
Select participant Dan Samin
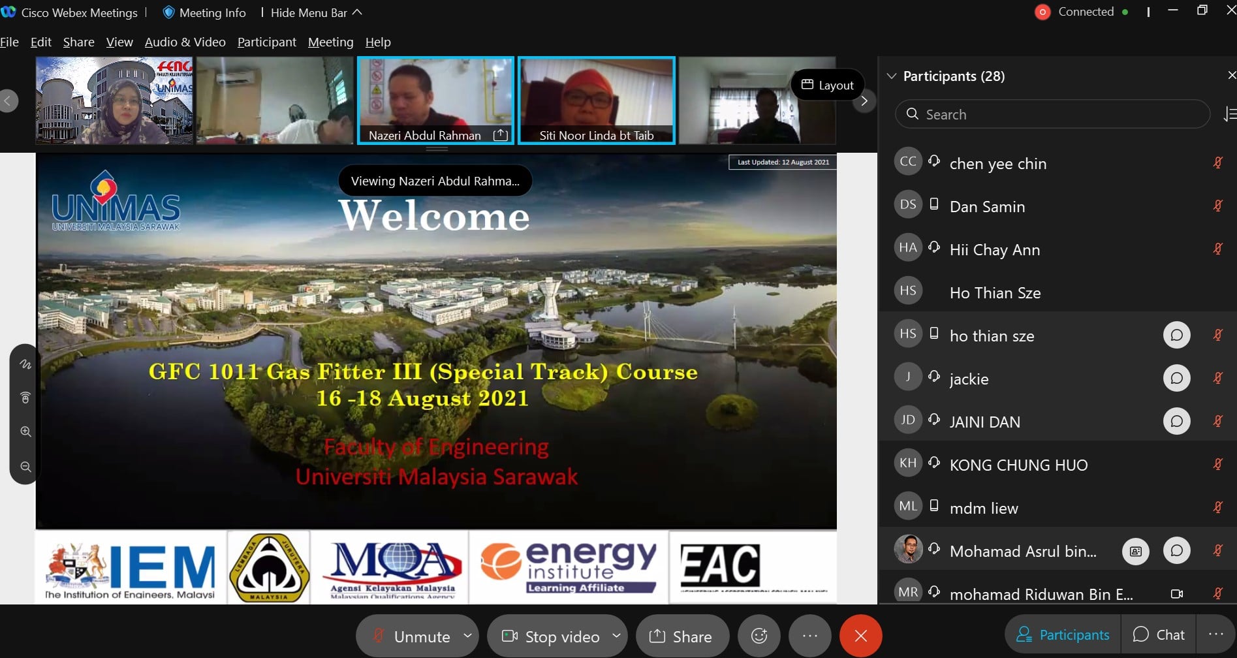coord(1057,206)
